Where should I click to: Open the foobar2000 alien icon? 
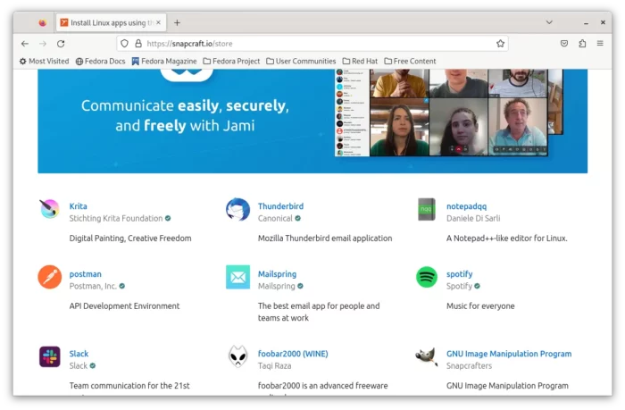[x=238, y=356]
